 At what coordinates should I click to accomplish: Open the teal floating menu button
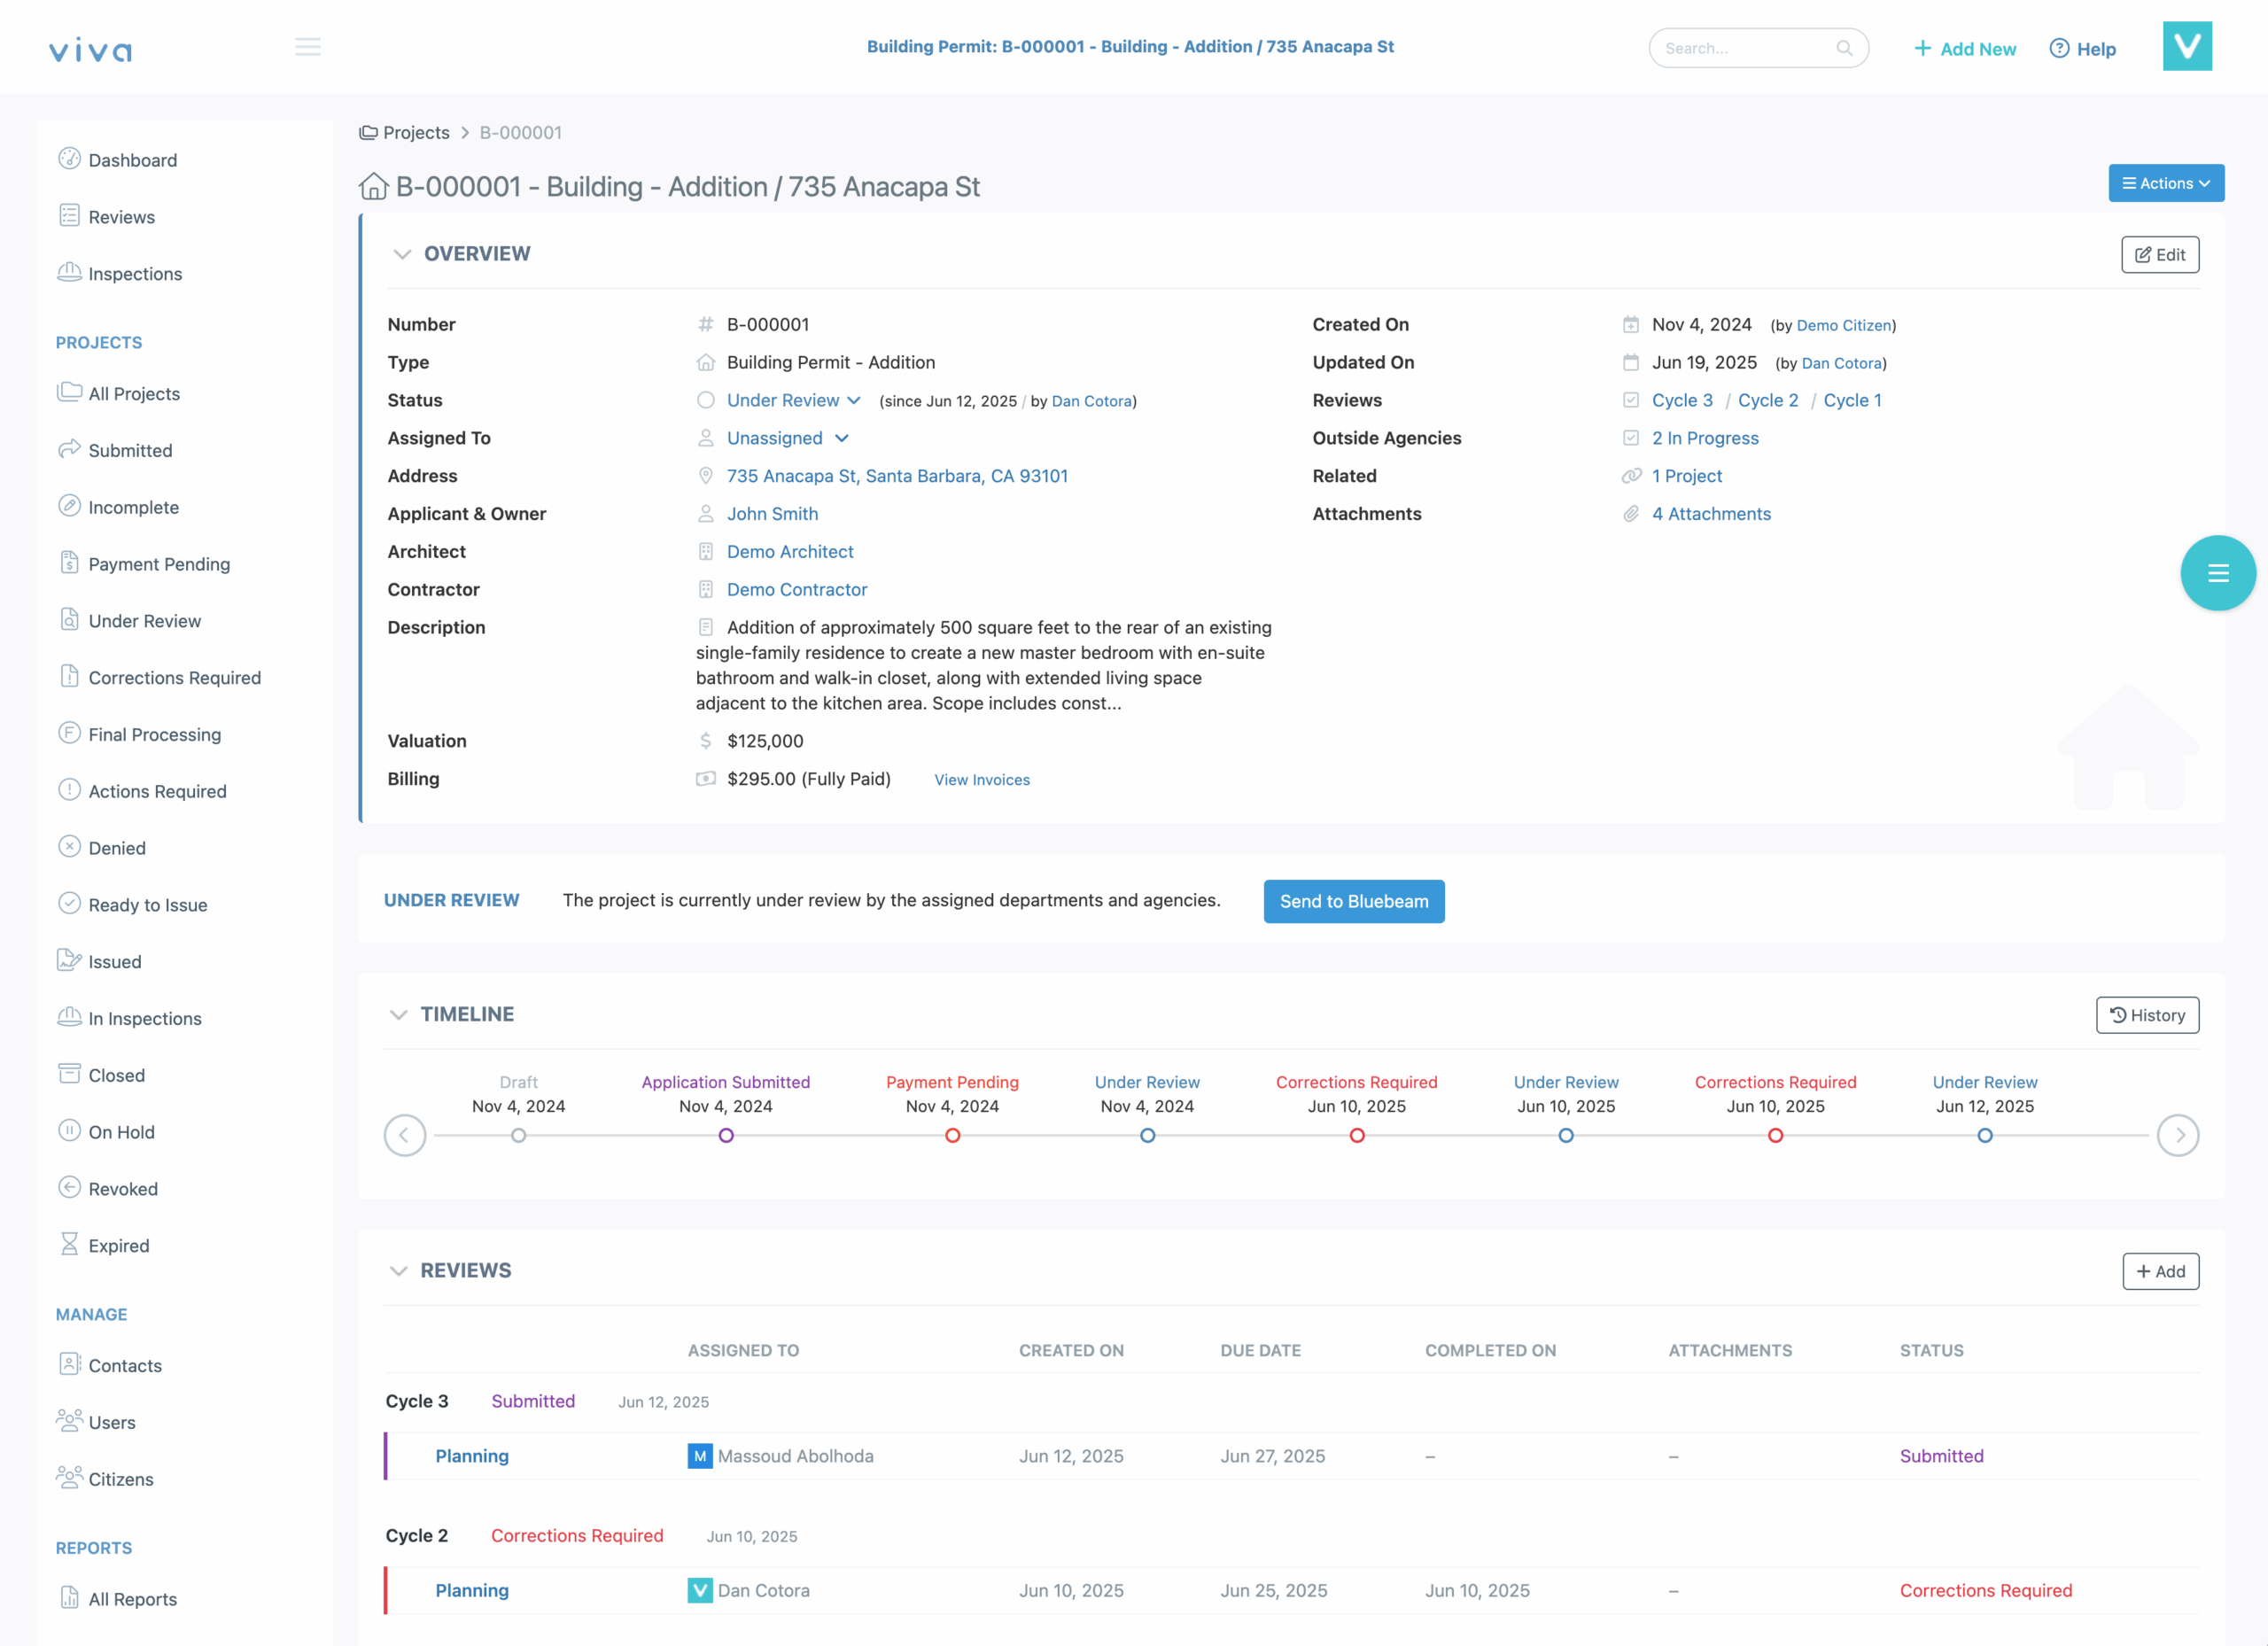point(2217,573)
